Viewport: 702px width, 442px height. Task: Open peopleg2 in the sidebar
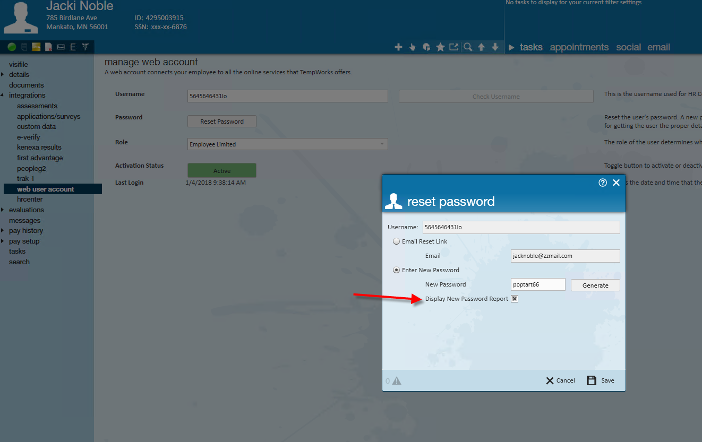pos(31,168)
